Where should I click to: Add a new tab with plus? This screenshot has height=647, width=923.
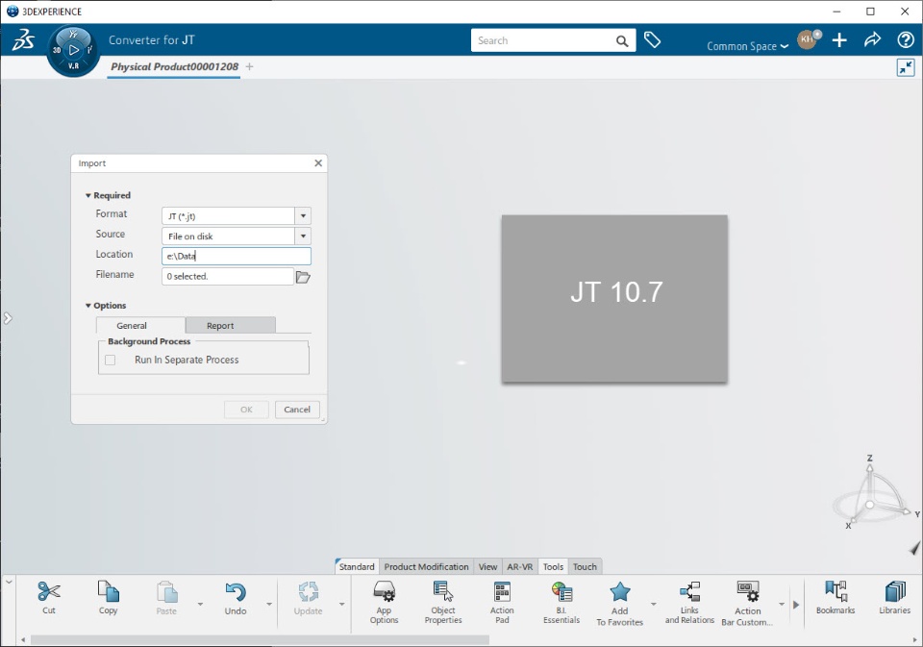pyautogui.click(x=250, y=66)
